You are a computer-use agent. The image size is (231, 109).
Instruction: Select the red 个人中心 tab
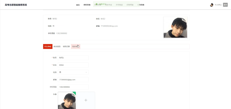(48, 46)
